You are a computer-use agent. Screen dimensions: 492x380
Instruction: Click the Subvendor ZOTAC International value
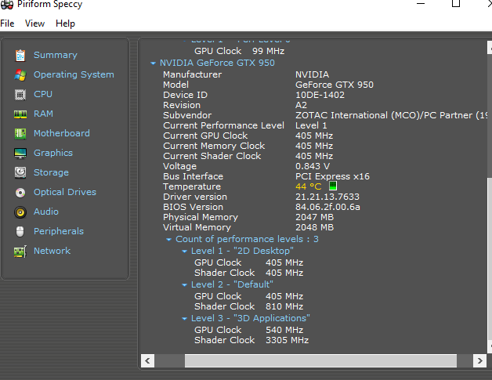tap(392, 115)
